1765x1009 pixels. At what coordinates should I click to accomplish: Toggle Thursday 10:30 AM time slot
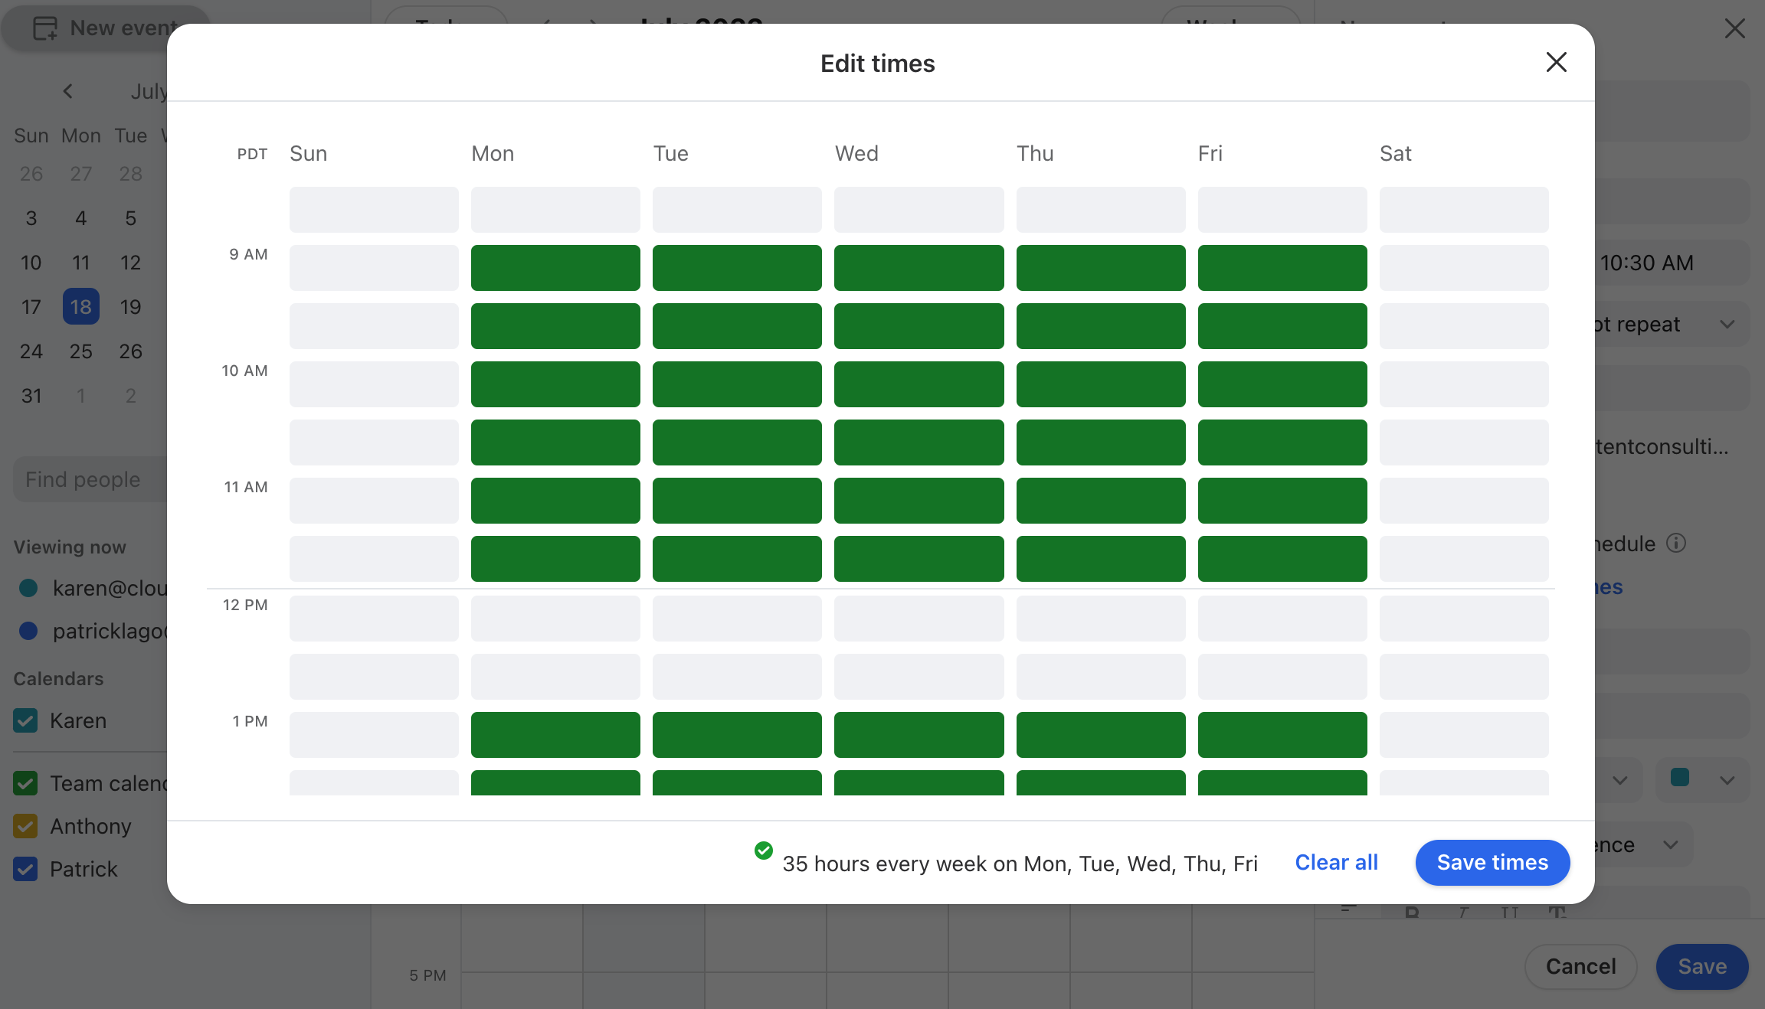pos(1101,442)
